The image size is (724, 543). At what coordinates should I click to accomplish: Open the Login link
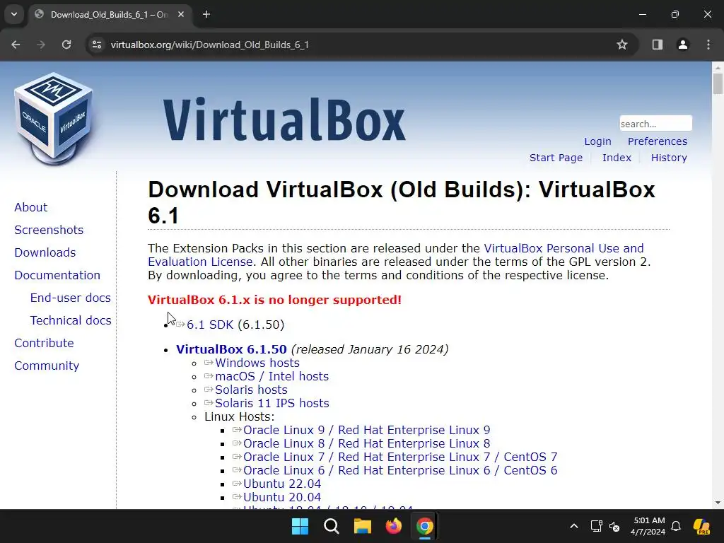click(x=597, y=141)
